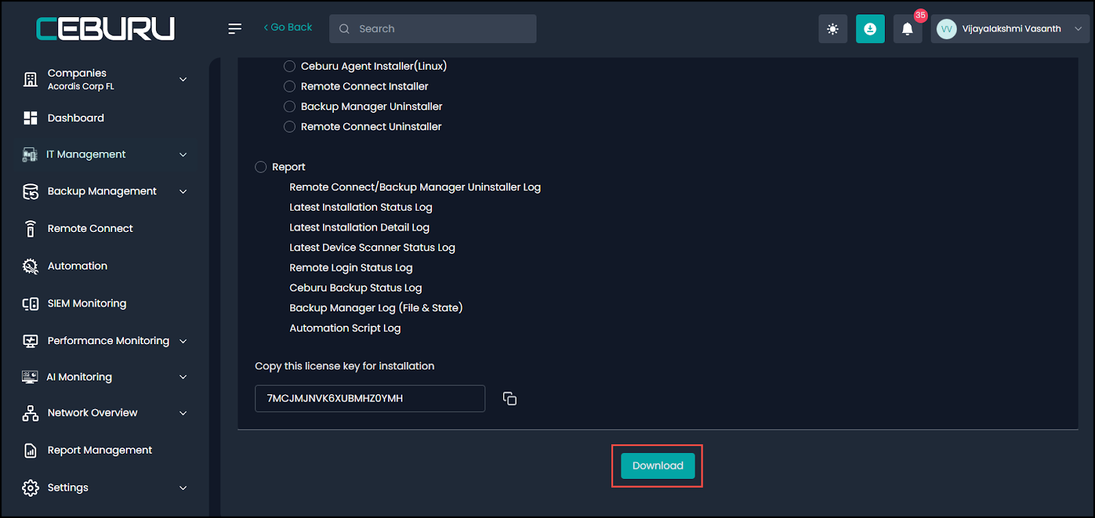Click the VV user avatar
The width and height of the screenshot is (1095, 518).
click(x=946, y=29)
